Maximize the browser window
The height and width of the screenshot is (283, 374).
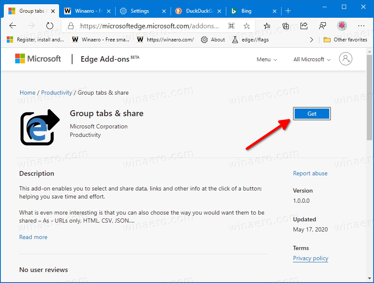344,7
